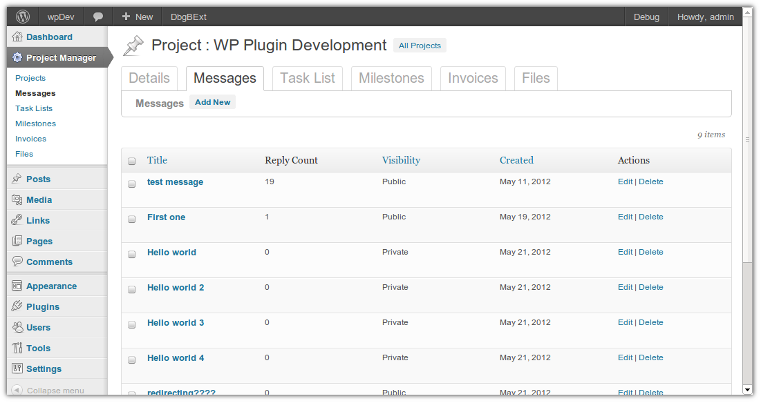Click the Posts pushpin icon in sidebar
The image size is (761, 403).
click(x=17, y=179)
